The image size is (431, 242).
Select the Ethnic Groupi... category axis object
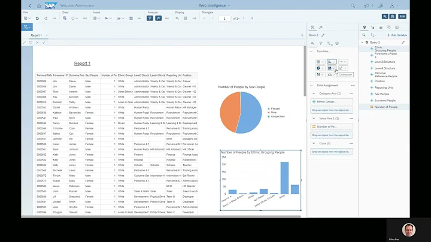point(332,102)
